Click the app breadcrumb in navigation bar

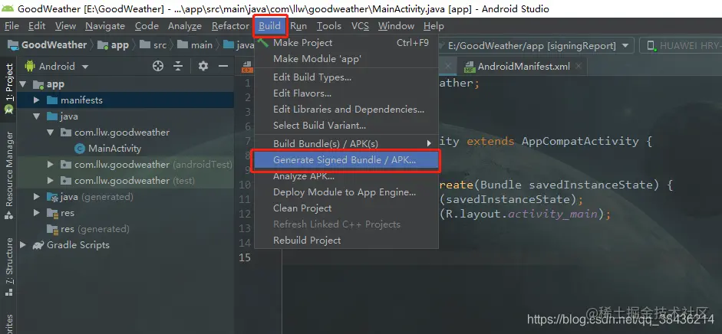click(120, 45)
